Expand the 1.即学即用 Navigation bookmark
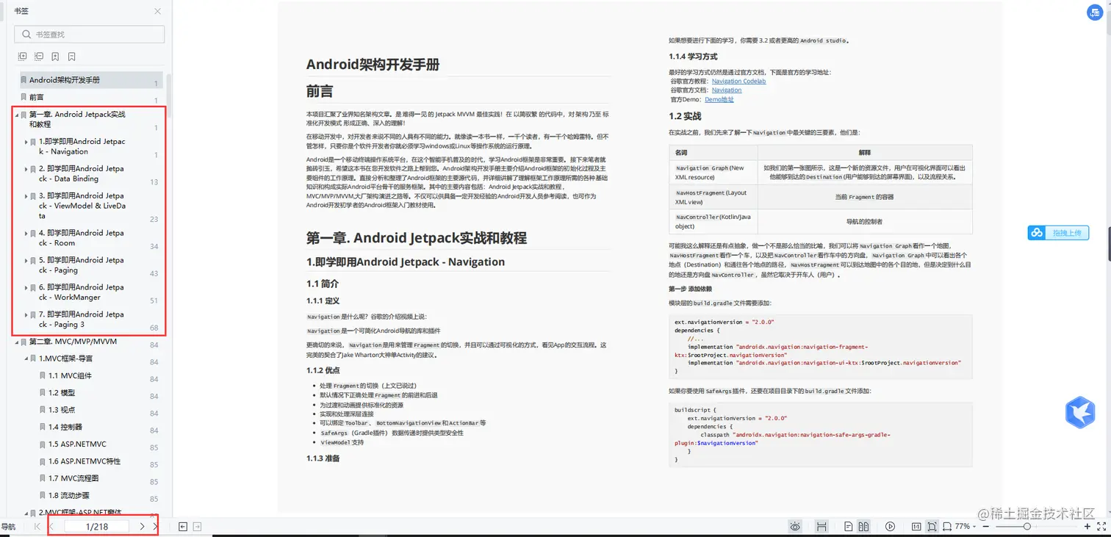Viewport: 1111px width, 537px height. point(26,142)
